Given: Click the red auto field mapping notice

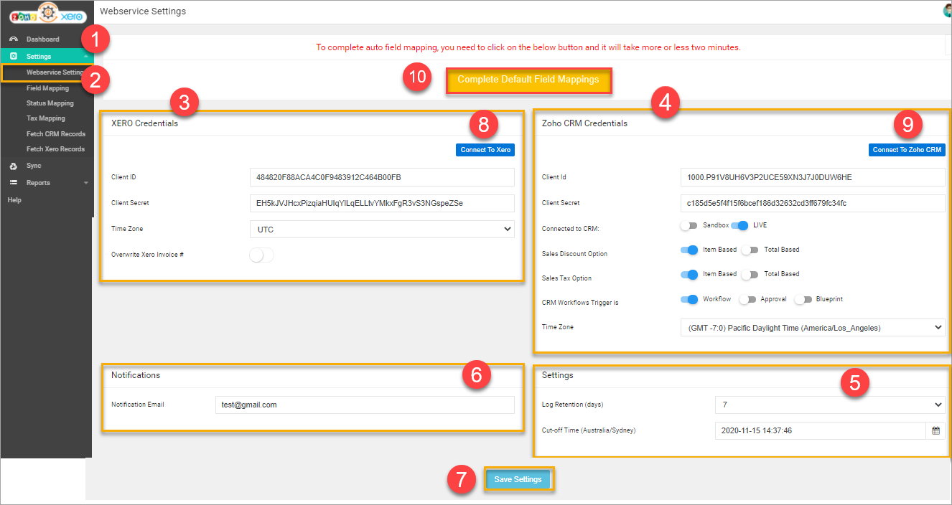Looking at the screenshot, I should [528, 47].
